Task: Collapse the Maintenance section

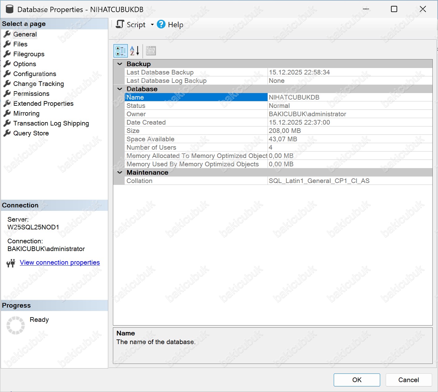Action: tap(120, 173)
